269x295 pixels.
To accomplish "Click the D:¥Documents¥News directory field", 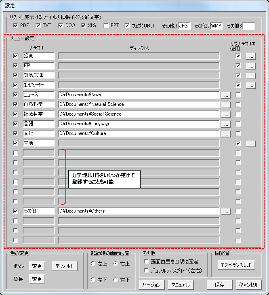I will tap(139, 95).
